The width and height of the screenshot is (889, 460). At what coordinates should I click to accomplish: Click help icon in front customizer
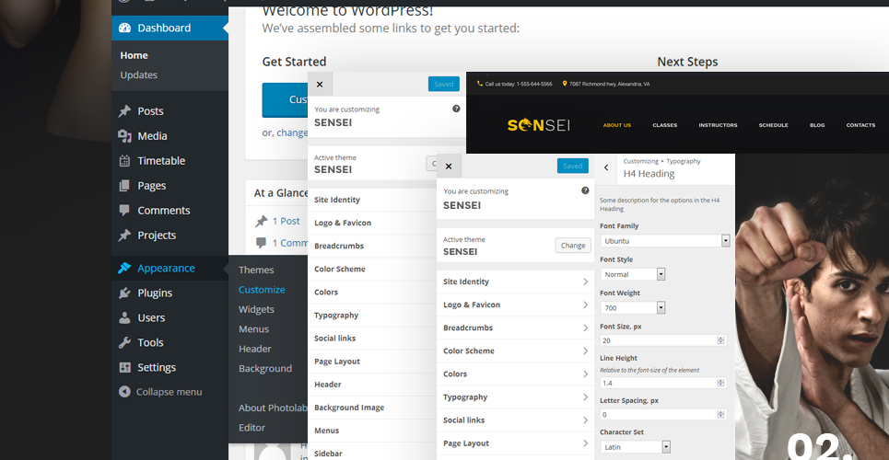(585, 191)
